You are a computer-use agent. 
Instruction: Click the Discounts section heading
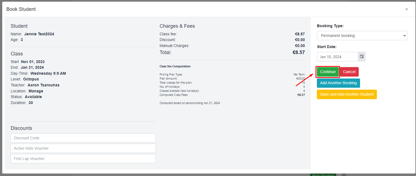21,128
